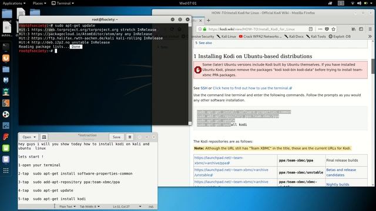Save the instruction document
376x211 pixels.
tap(116, 137)
